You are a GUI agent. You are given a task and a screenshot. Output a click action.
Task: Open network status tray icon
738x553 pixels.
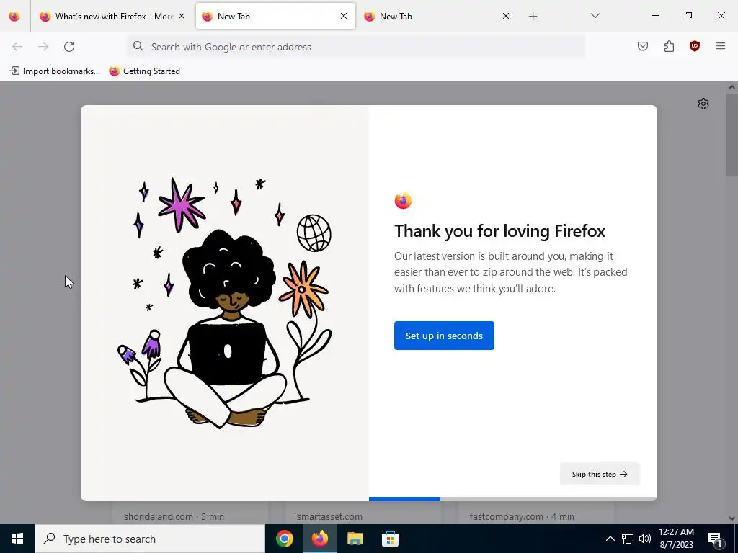628,539
